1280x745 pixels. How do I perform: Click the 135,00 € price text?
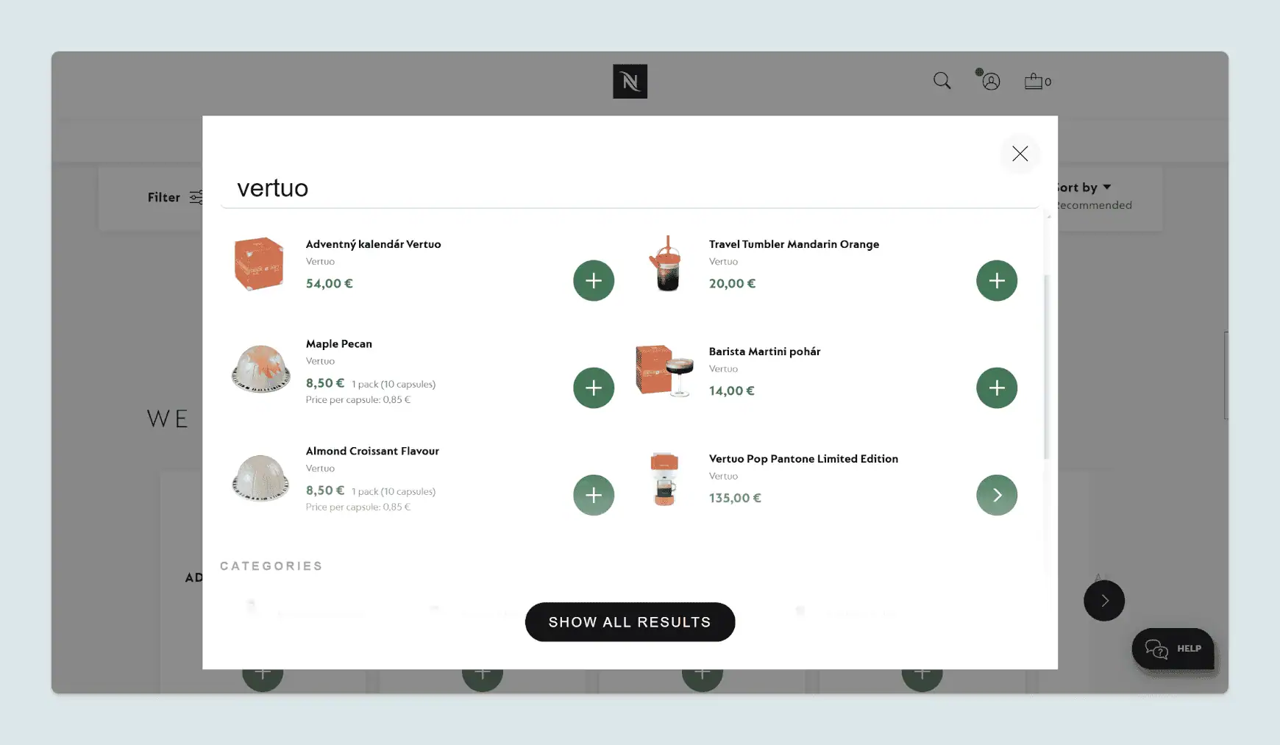(735, 499)
